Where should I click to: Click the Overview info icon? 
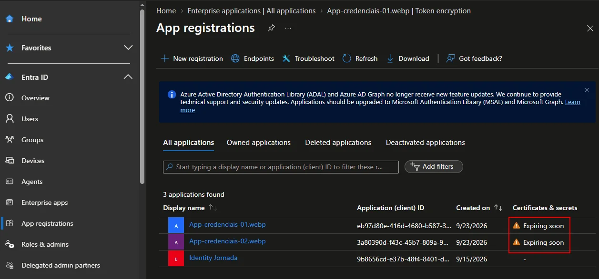[10, 98]
